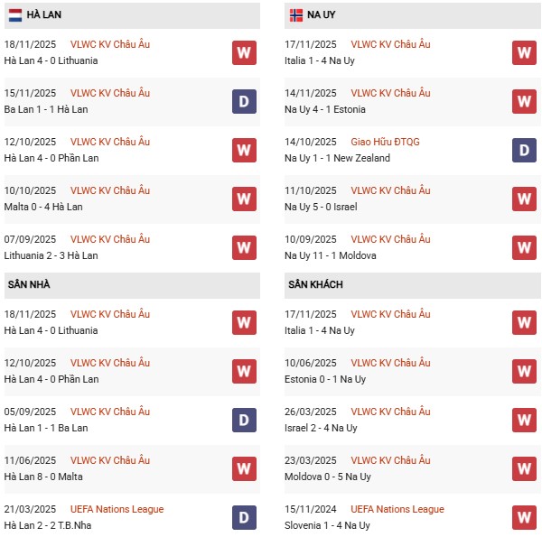Click the Norway flag icon
The height and width of the screenshot is (537, 542).
[296, 15]
